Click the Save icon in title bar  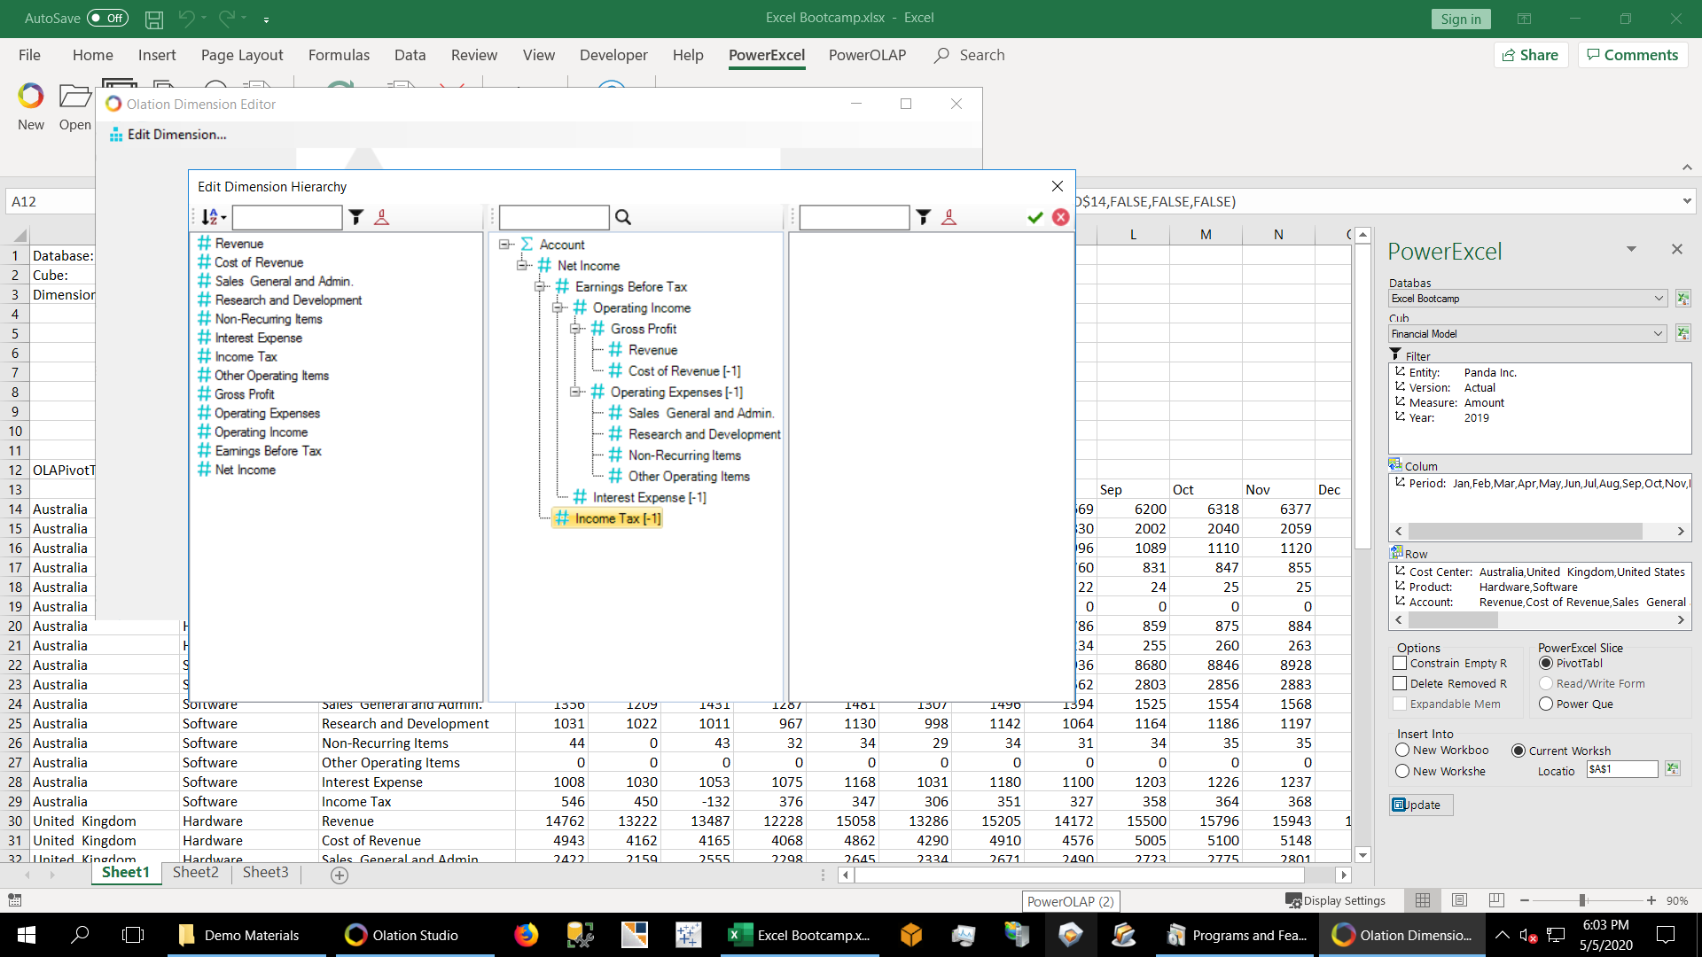[154, 19]
